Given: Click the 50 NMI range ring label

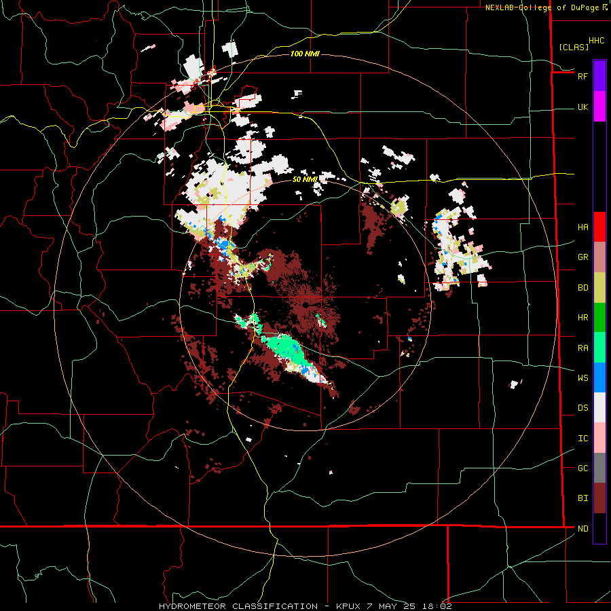Looking at the screenshot, I should 305,179.
